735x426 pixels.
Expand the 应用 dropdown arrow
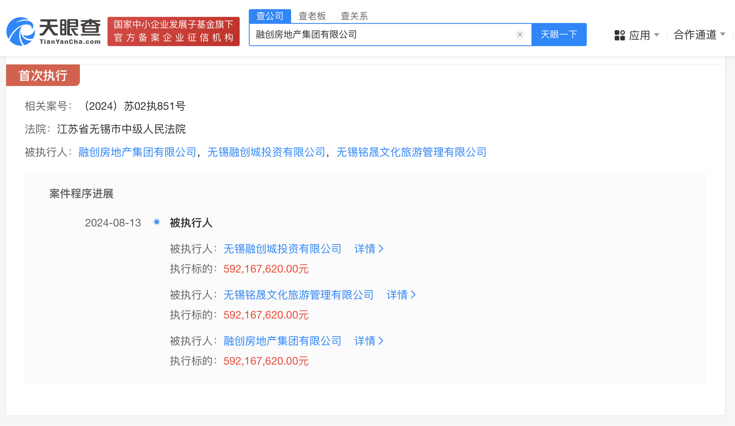pyautogui.click(x=656, y=35)
